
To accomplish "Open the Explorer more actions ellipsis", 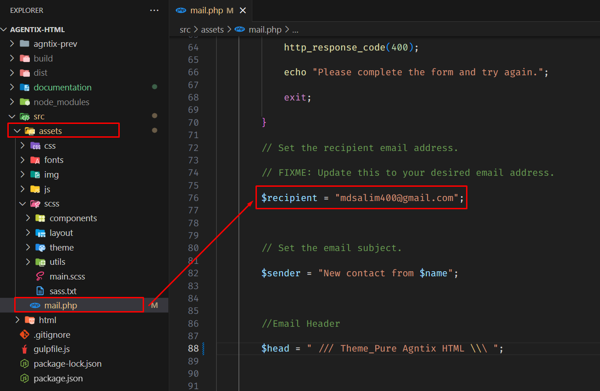I will click(x=154, y=10).
